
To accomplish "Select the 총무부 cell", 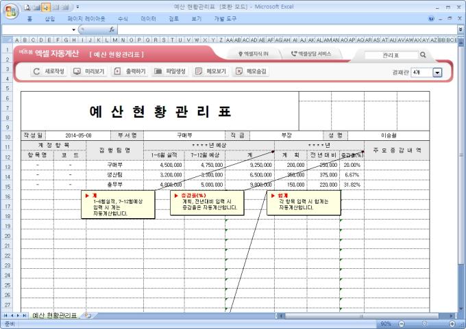I will (x=114, y=185).
